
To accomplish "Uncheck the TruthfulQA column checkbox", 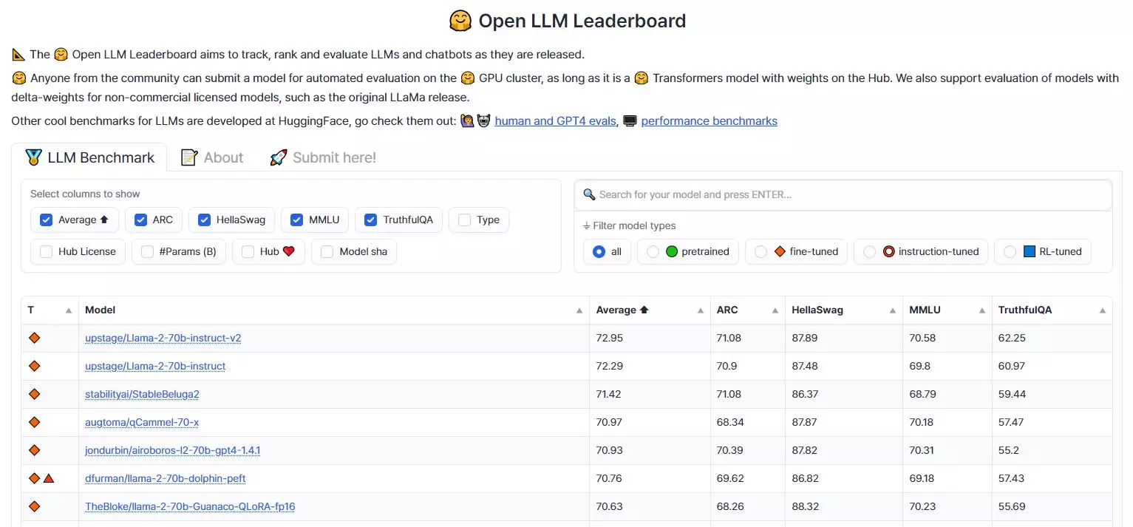I will 370,220.
